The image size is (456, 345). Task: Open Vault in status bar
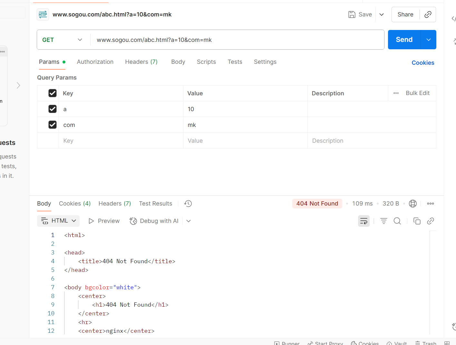[397, 343]
